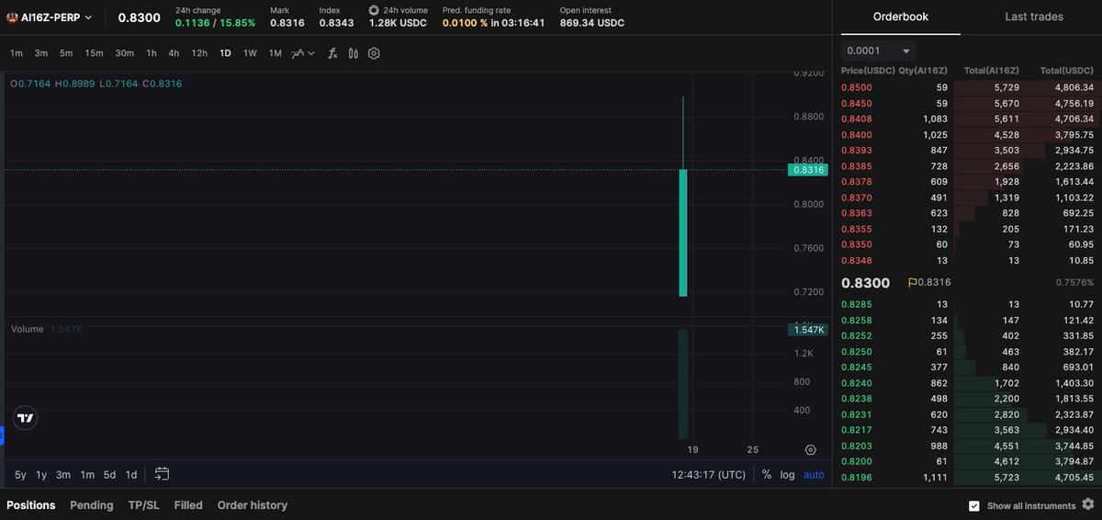Click the mark price flag icon in orderbook
Image resolution: width=1102 pixels, height=520 pixels.
point(912,283)
